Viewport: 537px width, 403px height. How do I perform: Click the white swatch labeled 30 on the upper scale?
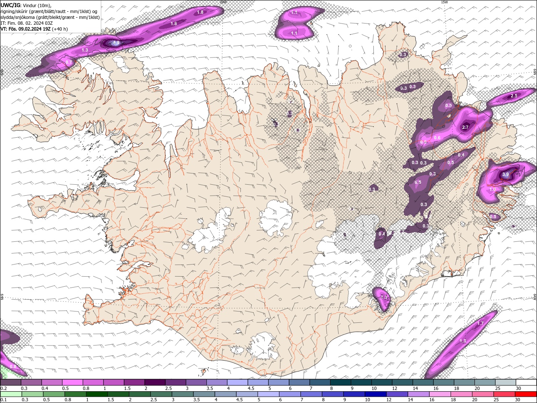point(526,382)
